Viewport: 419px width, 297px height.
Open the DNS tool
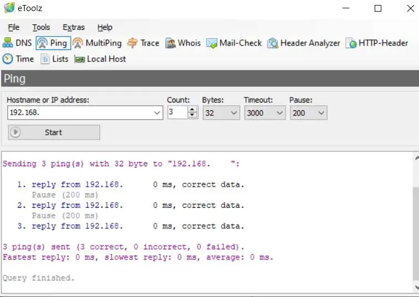tap(17, 43)
